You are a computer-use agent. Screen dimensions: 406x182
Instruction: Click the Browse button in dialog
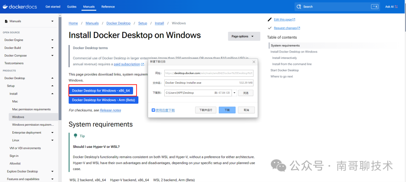245,93
